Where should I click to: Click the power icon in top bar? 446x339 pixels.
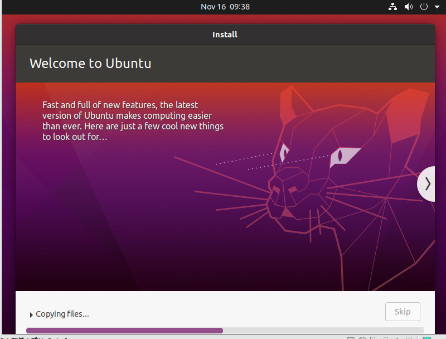coord(424,7)
